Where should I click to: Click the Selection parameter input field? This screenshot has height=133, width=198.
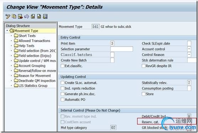[122, 49]
